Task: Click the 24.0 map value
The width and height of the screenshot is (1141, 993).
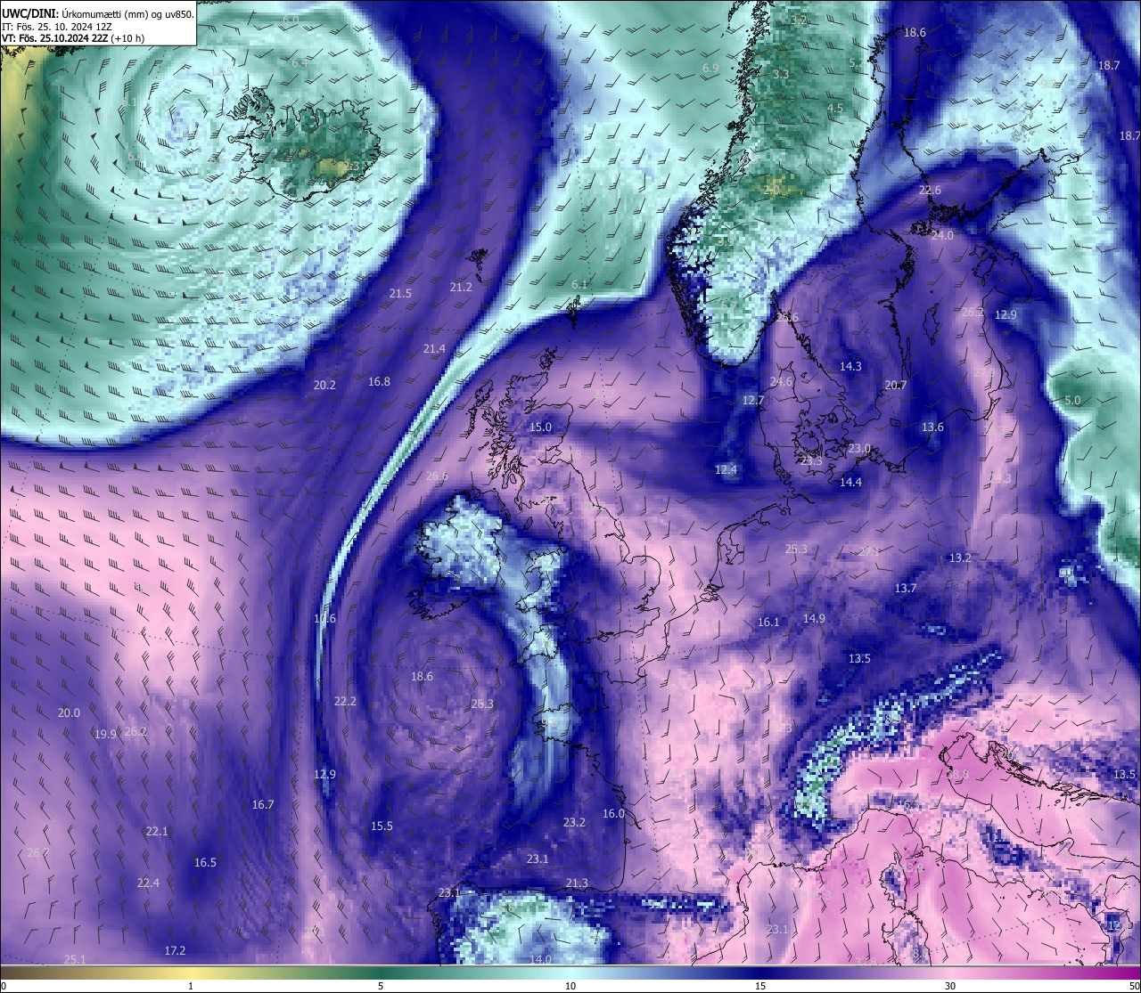Action: point(942,236)
